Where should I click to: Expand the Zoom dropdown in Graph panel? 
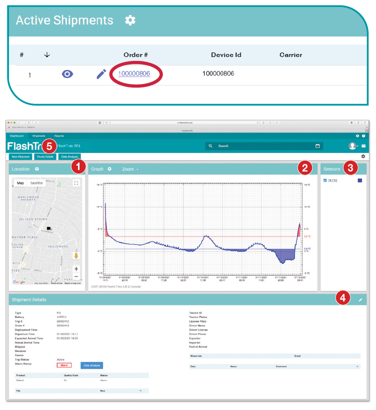coord(130,169)
